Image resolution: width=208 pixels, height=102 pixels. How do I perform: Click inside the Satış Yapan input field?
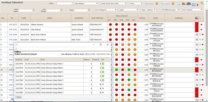[25, 11]
